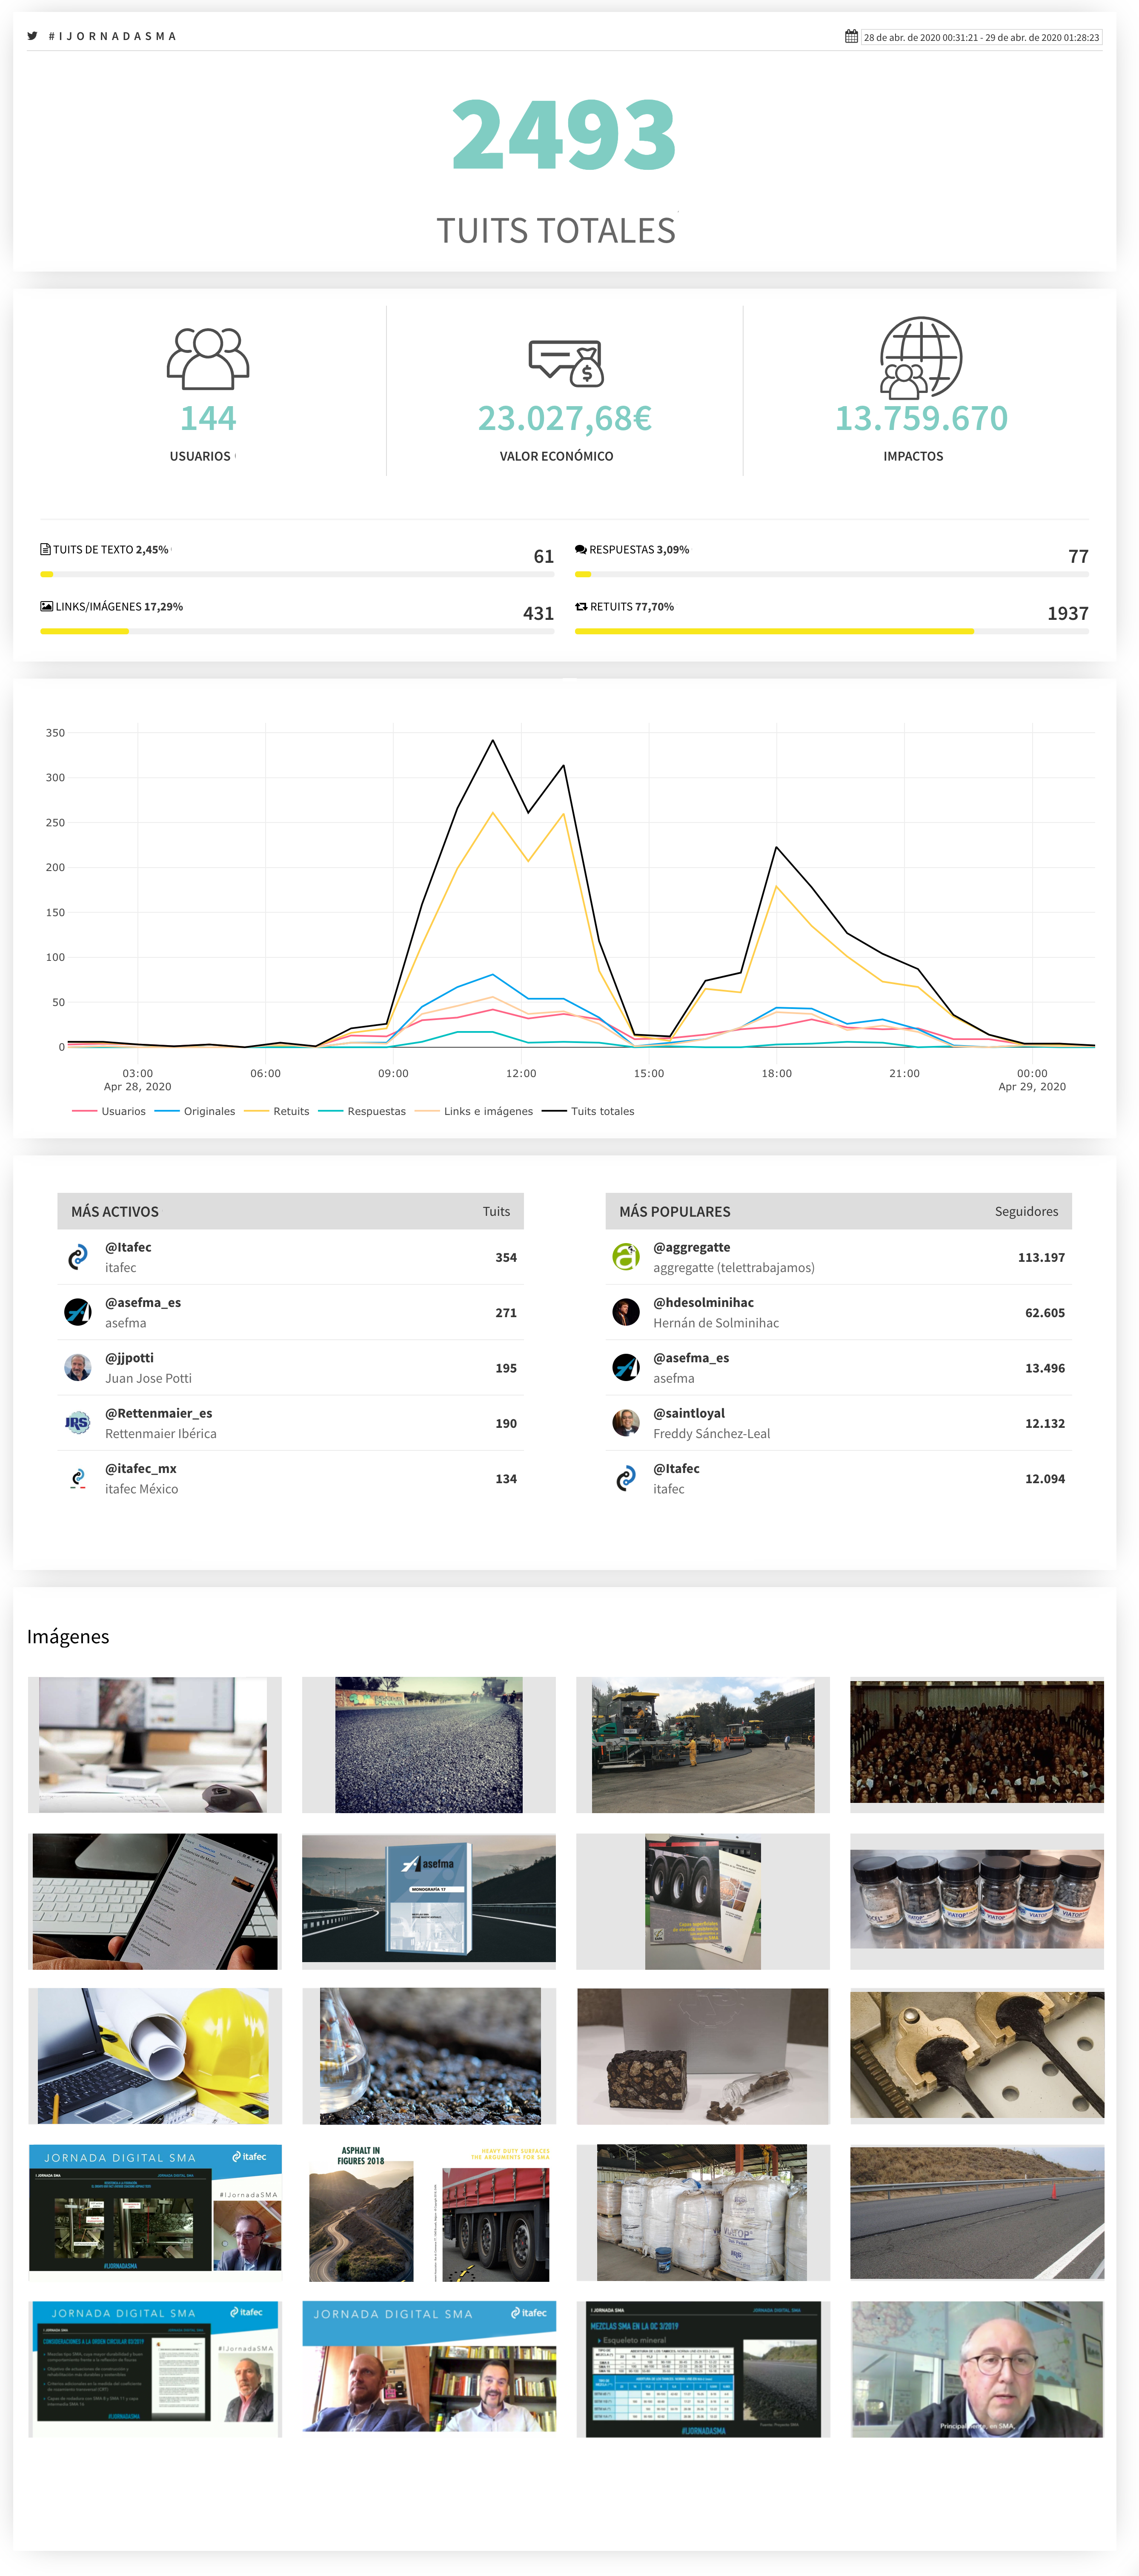
Task: Click the 2493 tuits totales figure
Action: point(564,134)
